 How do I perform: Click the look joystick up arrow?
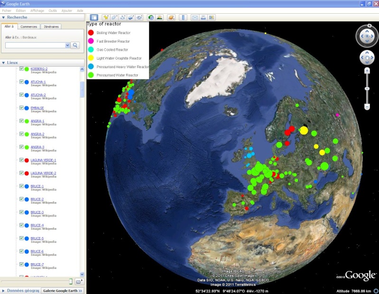click(x=367, y=31)
